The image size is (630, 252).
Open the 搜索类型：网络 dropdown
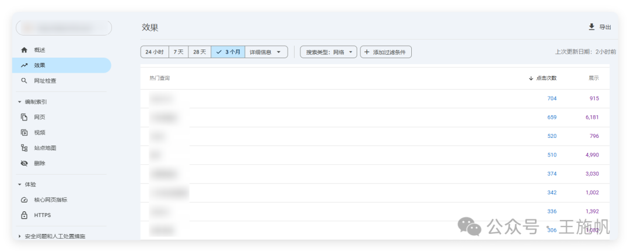pos(328,52)
